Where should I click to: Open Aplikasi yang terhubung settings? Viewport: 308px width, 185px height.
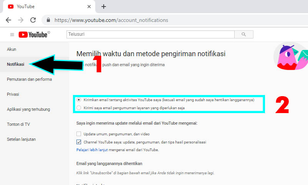(x=28, y=109)
